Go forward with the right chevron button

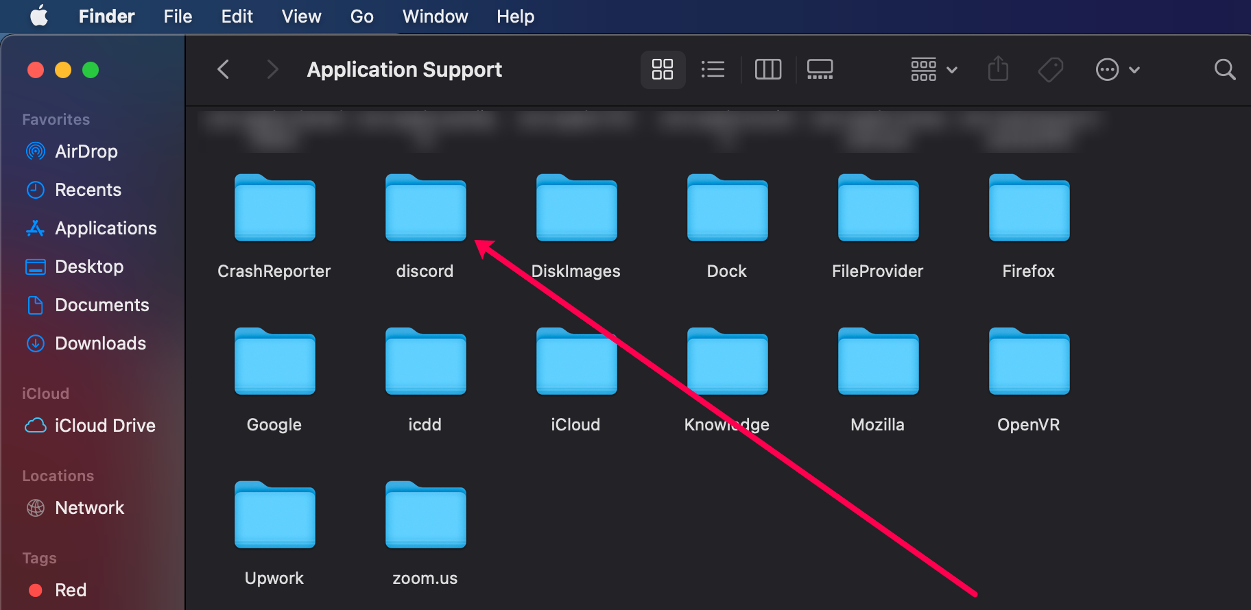272,69
